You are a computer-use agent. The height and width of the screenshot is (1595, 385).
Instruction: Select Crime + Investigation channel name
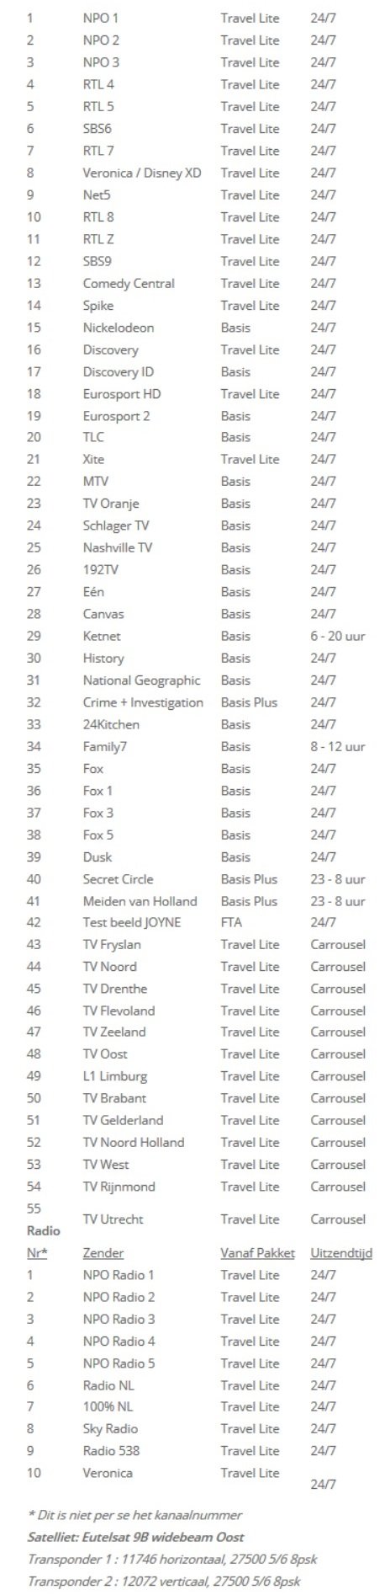143,702
